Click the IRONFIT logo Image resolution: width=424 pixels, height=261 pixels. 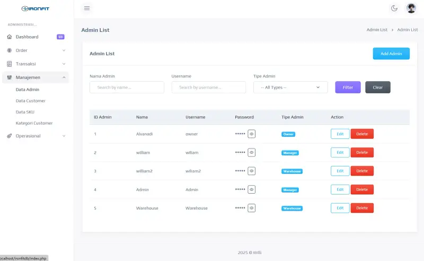pos(36,8)
